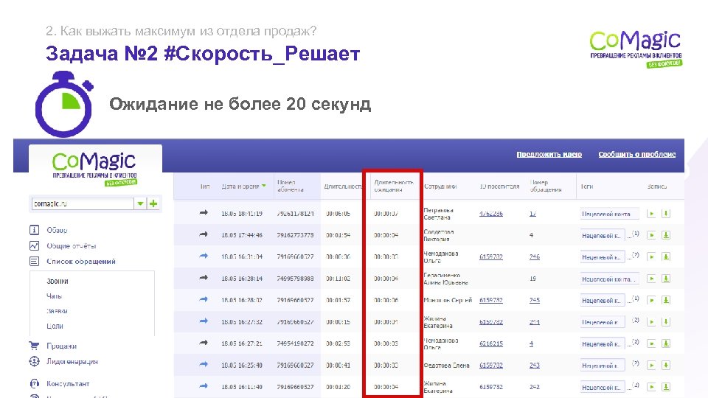This screenshot has height=398, width=708.
Task: Open the Обзор menu item
Action: click(57, 230)
